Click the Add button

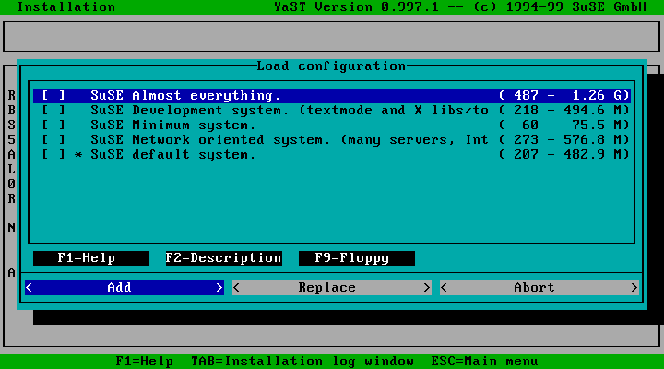coord(125,288)
